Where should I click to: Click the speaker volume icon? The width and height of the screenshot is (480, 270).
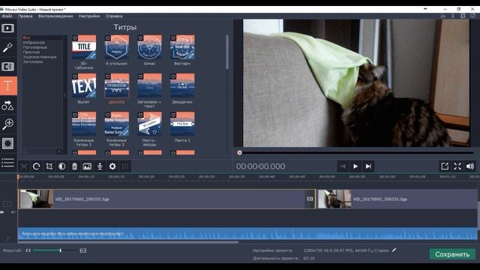click(470, 166)
